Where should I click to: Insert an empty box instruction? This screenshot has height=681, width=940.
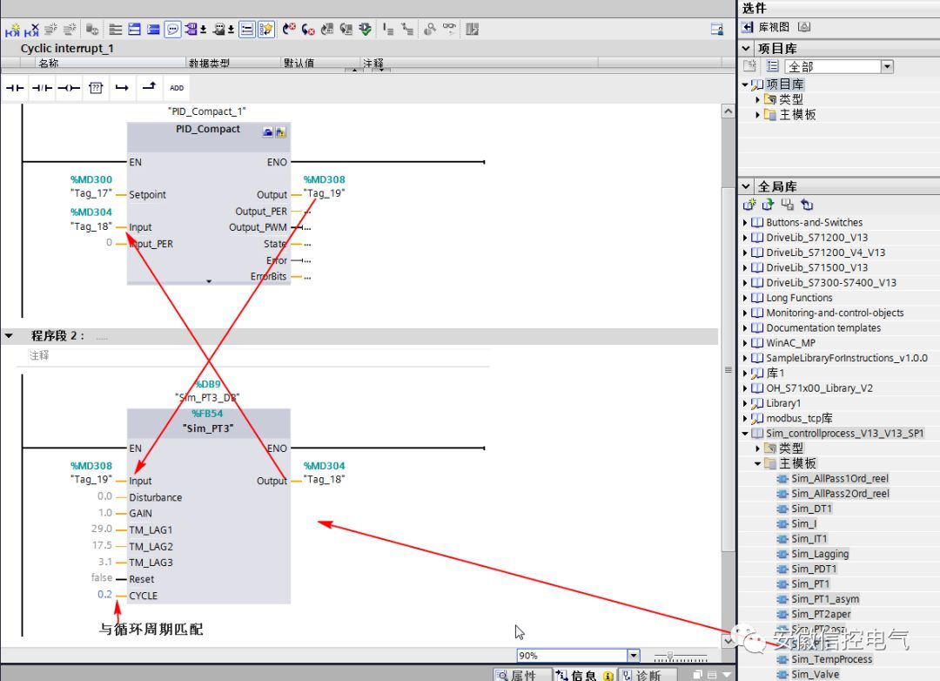pos(96,88)
